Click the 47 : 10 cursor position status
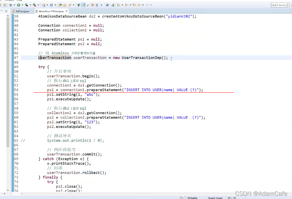The image size is (292, 199). click(232, 198)
